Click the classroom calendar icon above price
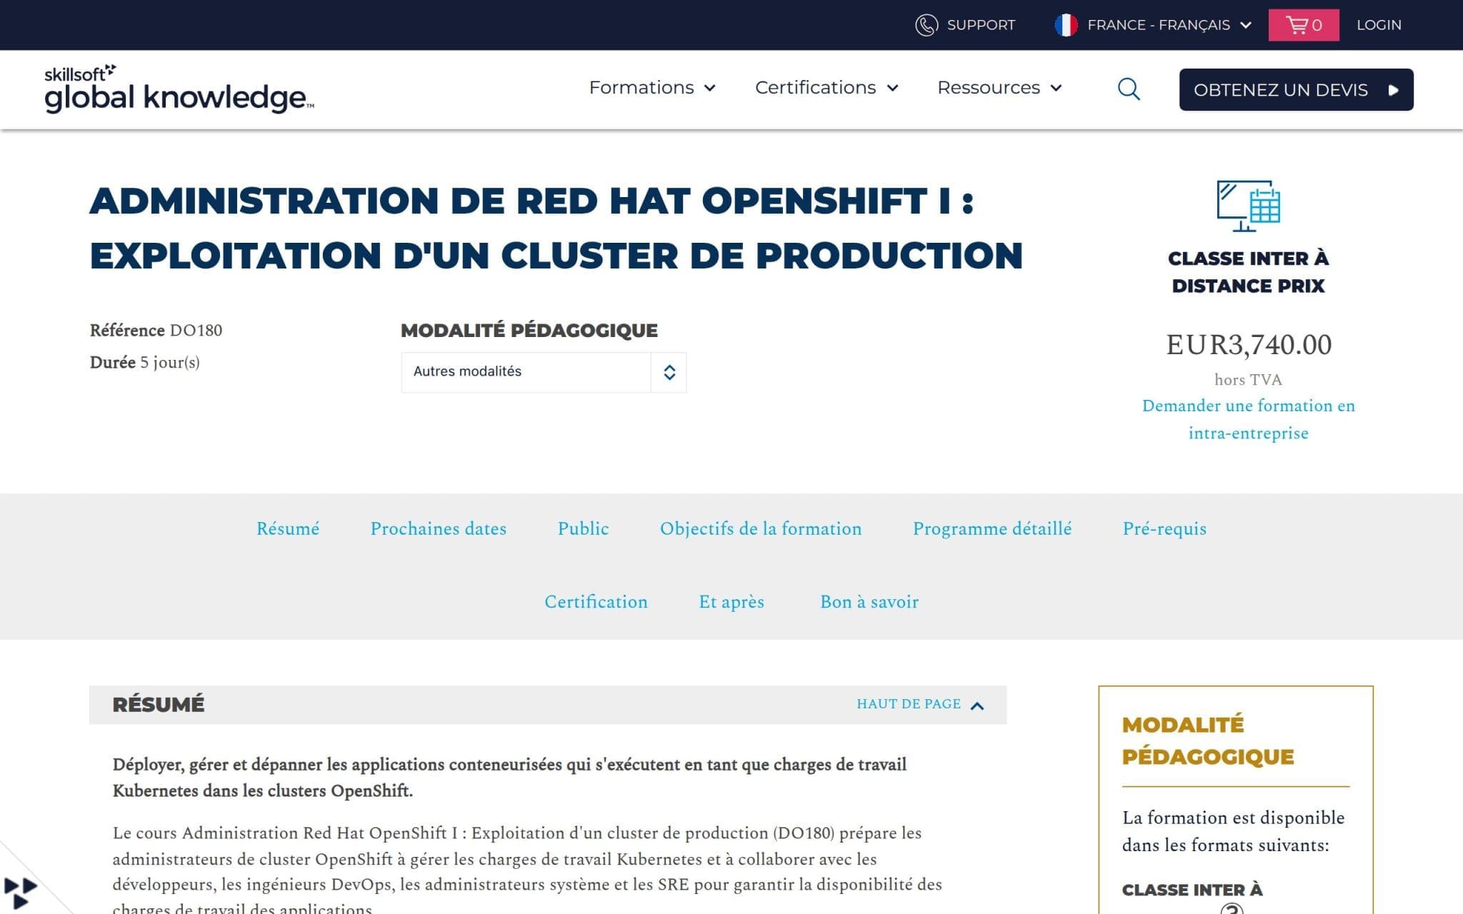This screenshot has width=1463, height=914. 1249,206
